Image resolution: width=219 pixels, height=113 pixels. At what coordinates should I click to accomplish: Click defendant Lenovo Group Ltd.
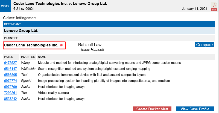pyautogui.click(x=21, y=31)
